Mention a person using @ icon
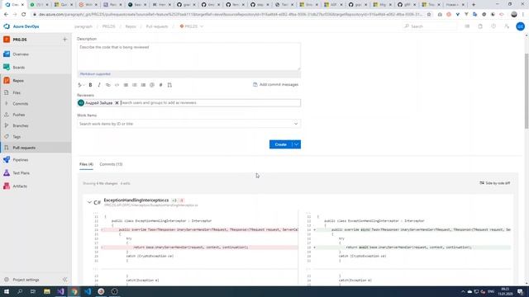 point(152,85)
